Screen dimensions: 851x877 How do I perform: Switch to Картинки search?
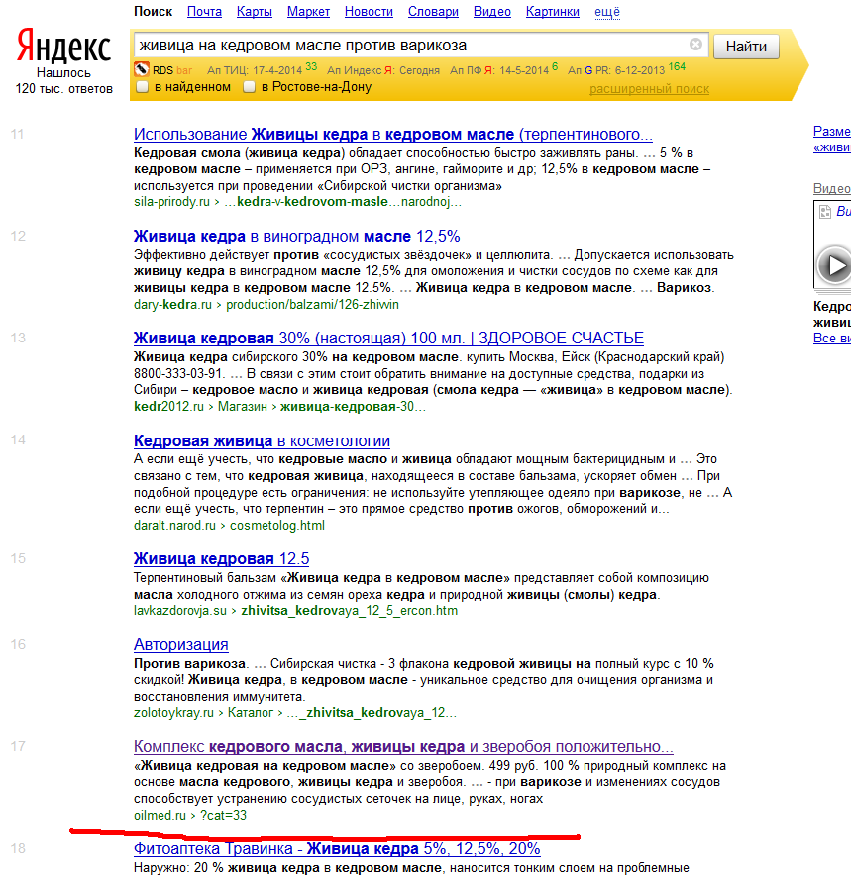[553, 12]
